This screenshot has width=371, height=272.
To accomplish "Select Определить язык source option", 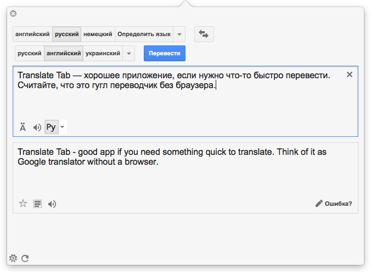I will (x=144, y=34).
